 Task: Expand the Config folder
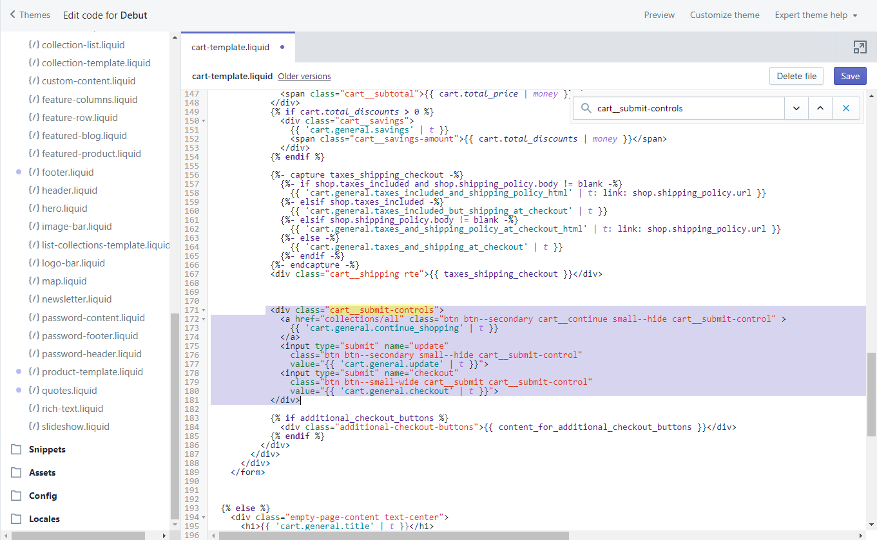coord(43,496)
